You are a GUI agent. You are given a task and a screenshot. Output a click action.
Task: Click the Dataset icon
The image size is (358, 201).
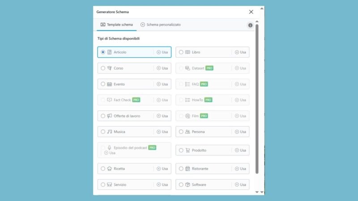[188, 68]
